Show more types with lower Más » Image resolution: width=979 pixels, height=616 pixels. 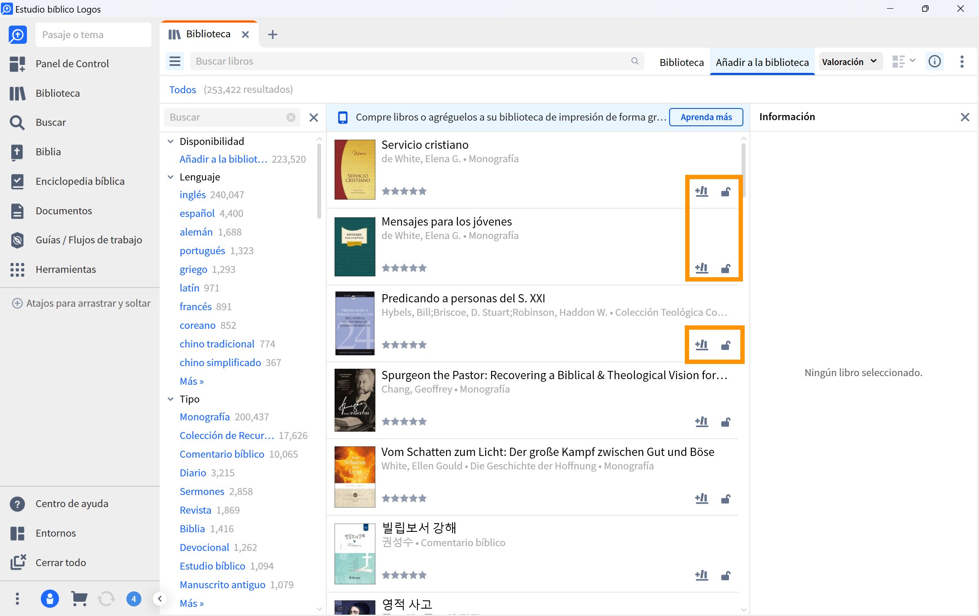click(192, 603)
